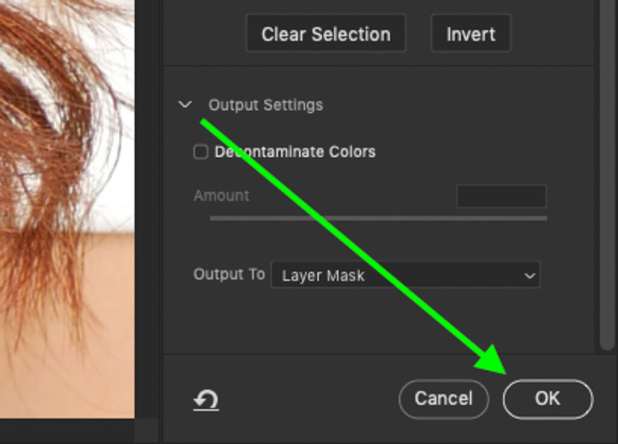Click the Clear Selection button

coord(325,34)
